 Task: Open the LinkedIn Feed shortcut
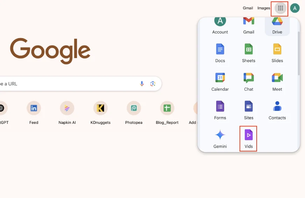(34, 113)
